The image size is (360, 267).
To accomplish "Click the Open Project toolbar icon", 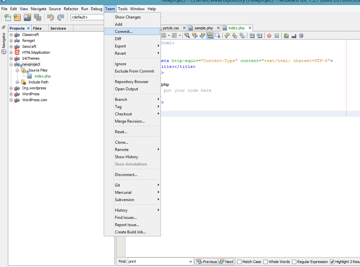I will 27,17.
